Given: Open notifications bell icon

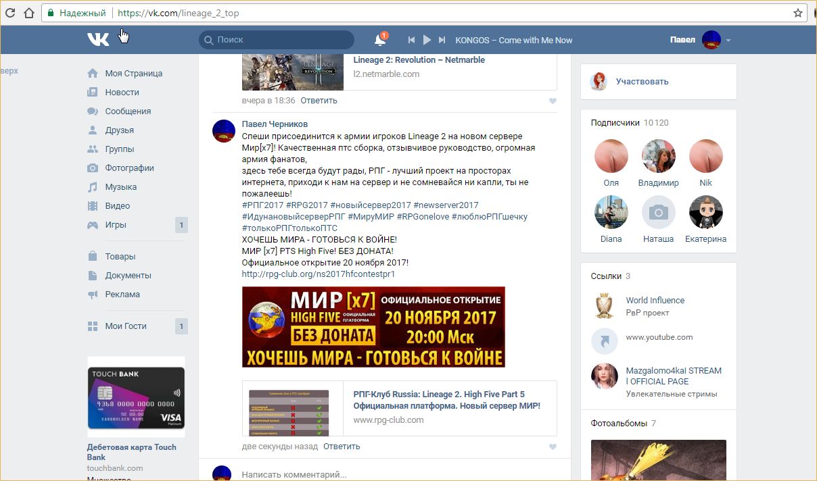Looking at the screenshot, I should point(380,40).
